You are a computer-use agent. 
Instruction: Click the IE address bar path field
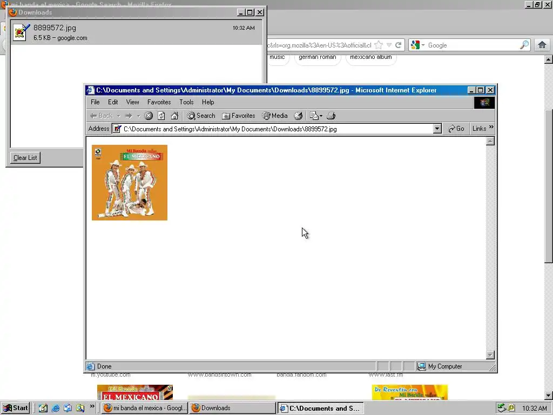[277, 129]
